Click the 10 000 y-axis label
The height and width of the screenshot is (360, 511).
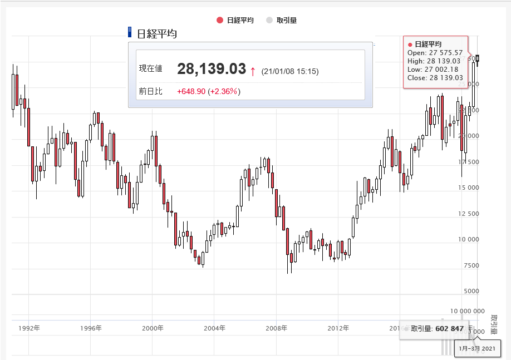point(469,239)
